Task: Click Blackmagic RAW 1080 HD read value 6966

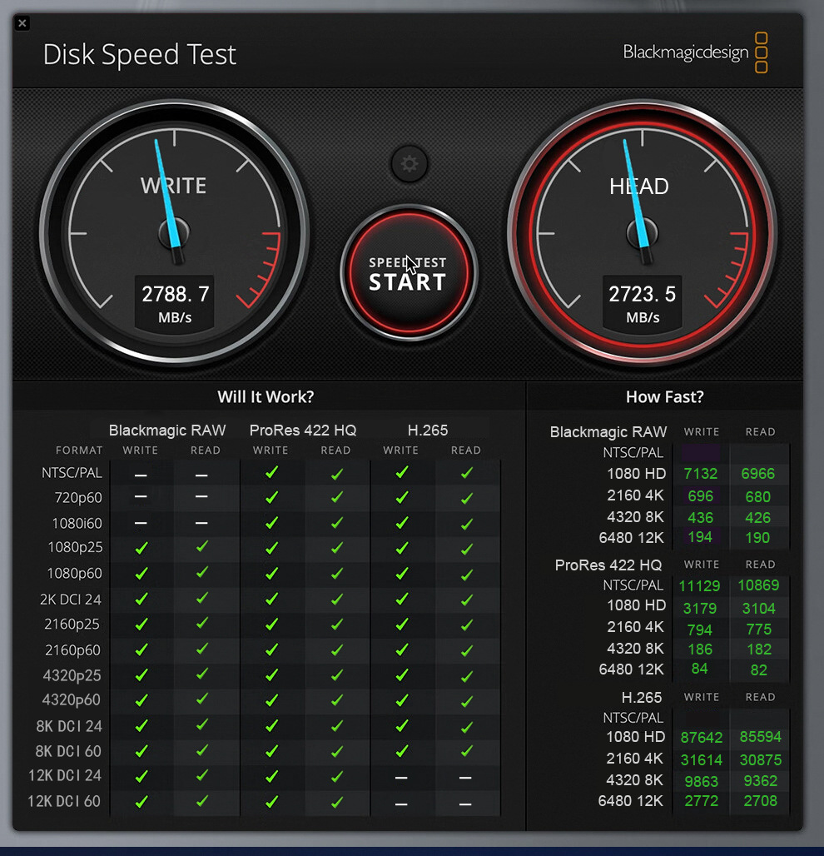Action: pos(758,474)
